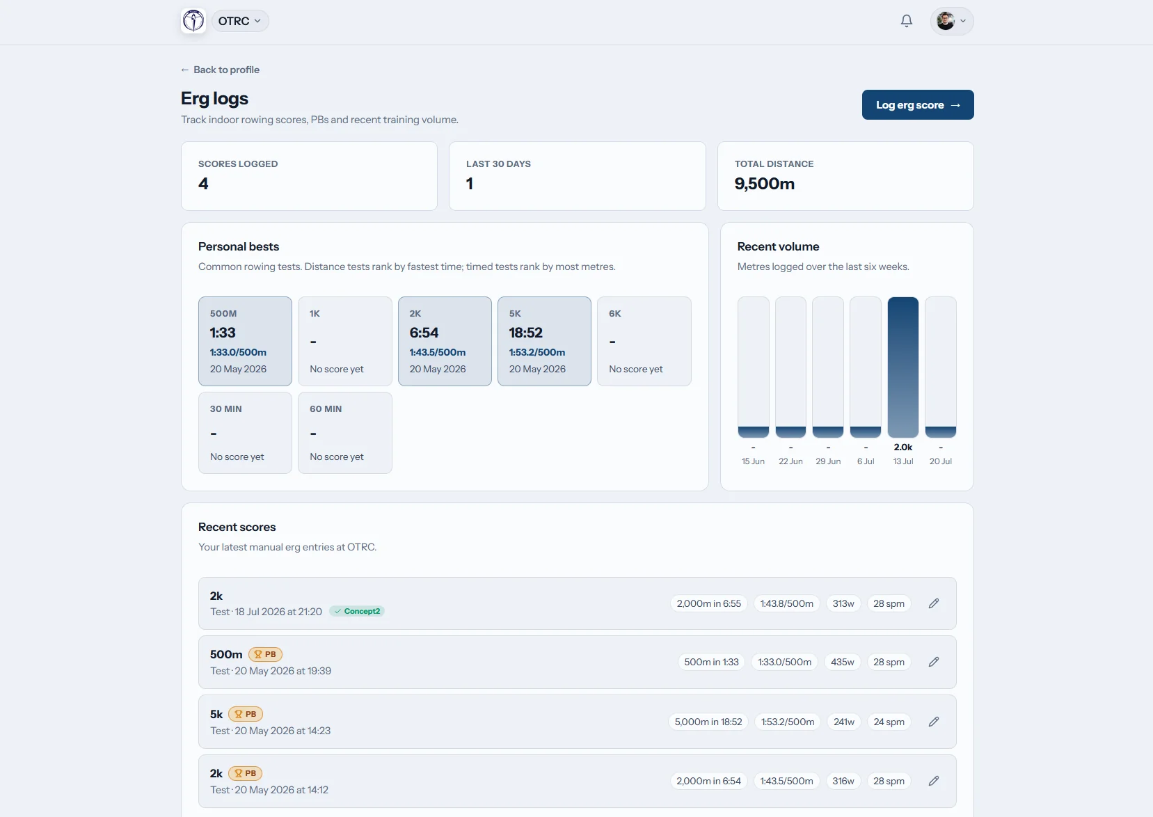Select the 2K personal best card
This screenshot has width=1153, height=817.
pos(445,341)
